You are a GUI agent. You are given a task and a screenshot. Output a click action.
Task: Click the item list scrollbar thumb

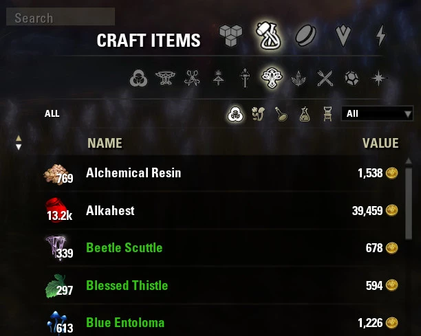point(409,201)
